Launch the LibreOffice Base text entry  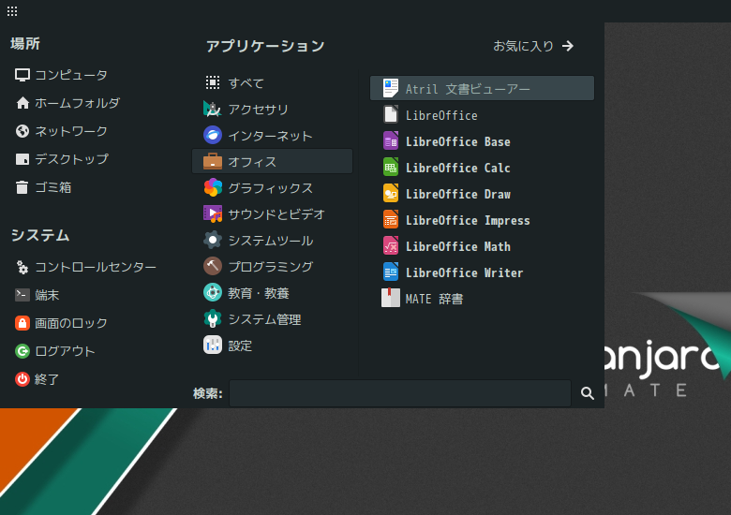[x=457, y=141]
